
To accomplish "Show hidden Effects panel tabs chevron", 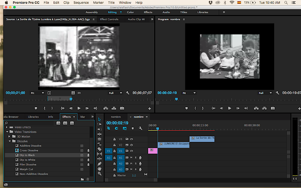I will coord(92,117).
